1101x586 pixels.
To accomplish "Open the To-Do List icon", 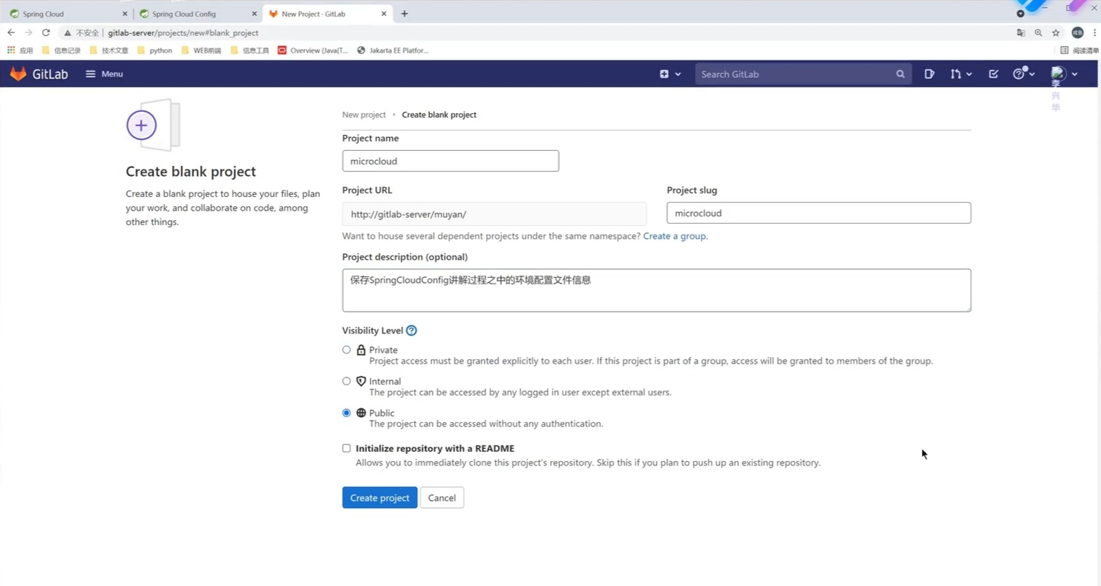I will pos(993,74).
